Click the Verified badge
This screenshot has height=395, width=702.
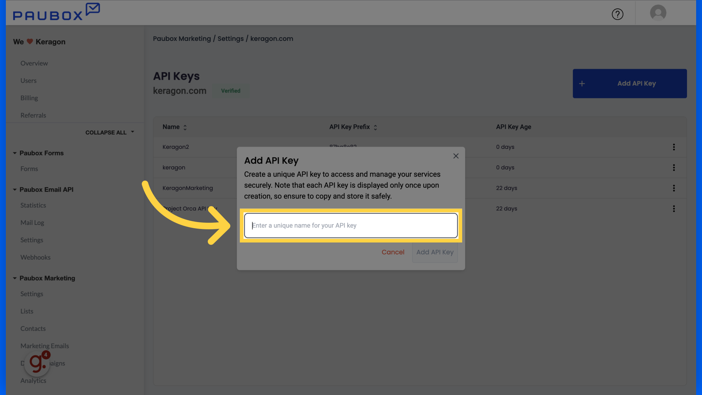pyautogui.click(x=231, y=91)
